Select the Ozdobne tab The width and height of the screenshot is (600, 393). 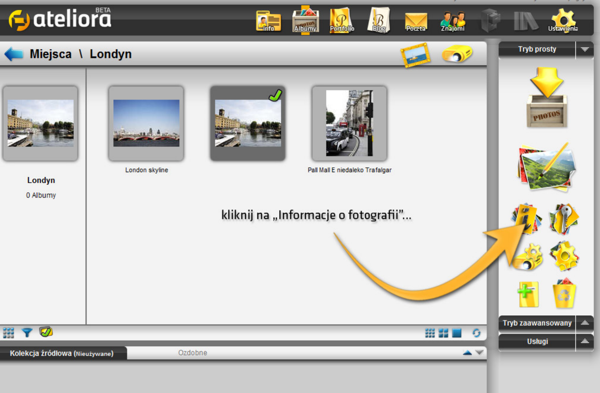(x=192, y=353)
